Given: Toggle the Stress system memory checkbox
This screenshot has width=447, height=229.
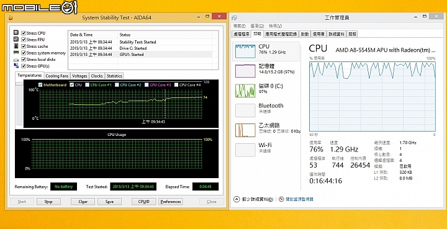Looking at the screenshot, I should pos(24,53).
